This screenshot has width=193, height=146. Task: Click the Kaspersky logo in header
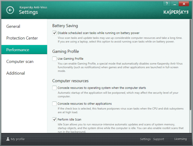pos(176,12)
